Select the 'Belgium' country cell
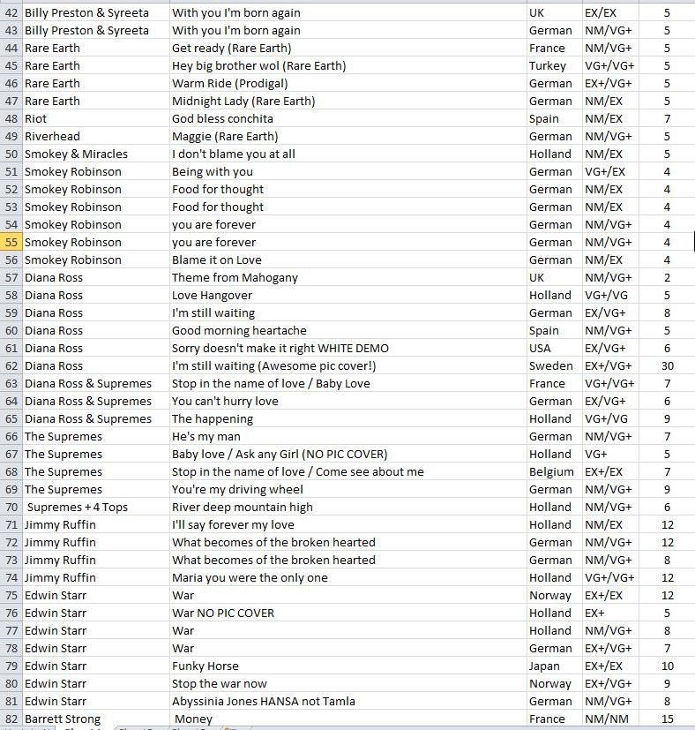This screenshot has width=695, height=730. pos(555,472)
